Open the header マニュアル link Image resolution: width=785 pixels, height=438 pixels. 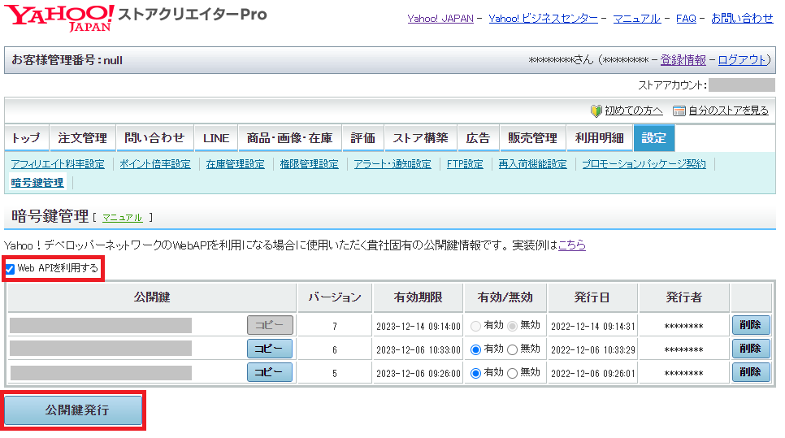click(x=637, y=19)
